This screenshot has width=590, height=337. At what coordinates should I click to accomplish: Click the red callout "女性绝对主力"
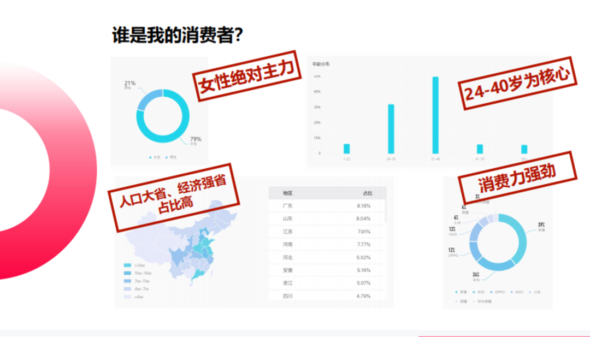(x=246, y=75)
